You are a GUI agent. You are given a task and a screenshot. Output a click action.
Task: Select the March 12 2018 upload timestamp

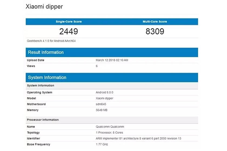coord(112,60)
